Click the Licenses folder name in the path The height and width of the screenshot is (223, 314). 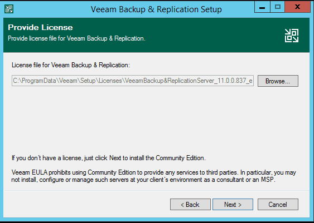(110, 81)
